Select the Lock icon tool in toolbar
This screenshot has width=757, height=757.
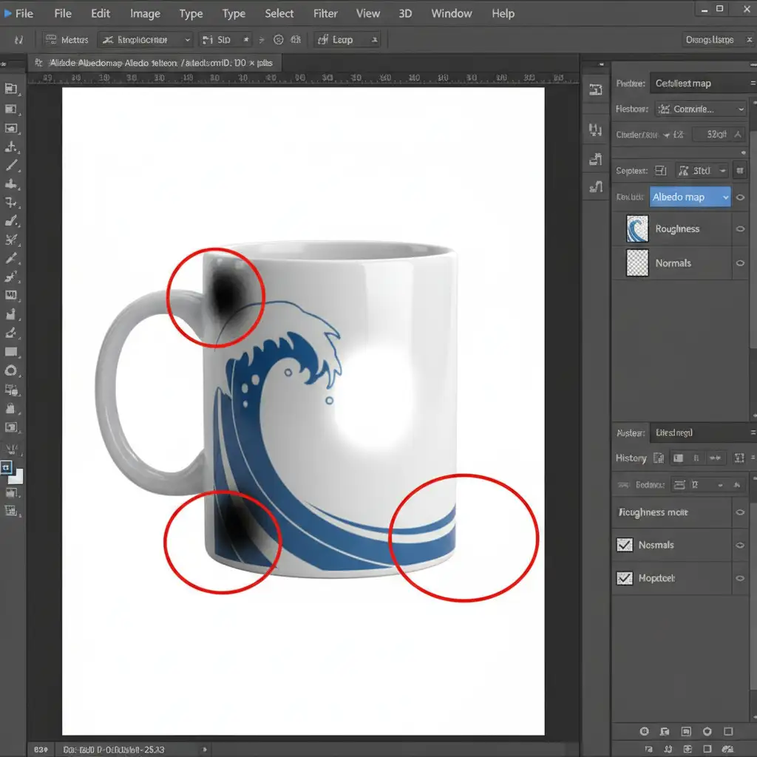point(11,408)
